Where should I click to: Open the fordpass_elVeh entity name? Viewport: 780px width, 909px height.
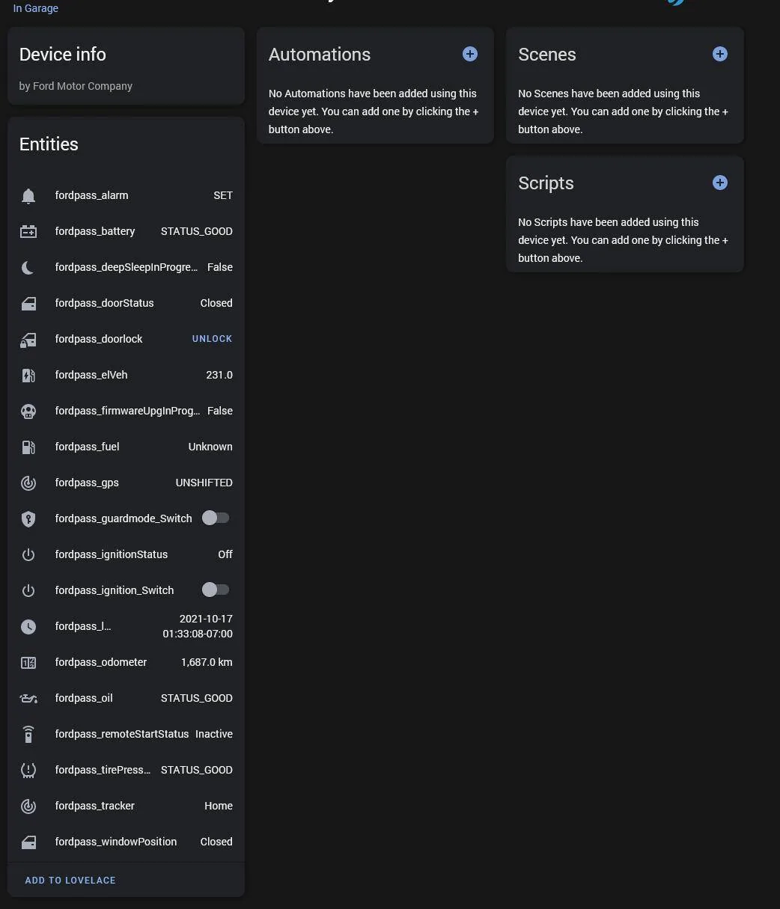(91, 375)
